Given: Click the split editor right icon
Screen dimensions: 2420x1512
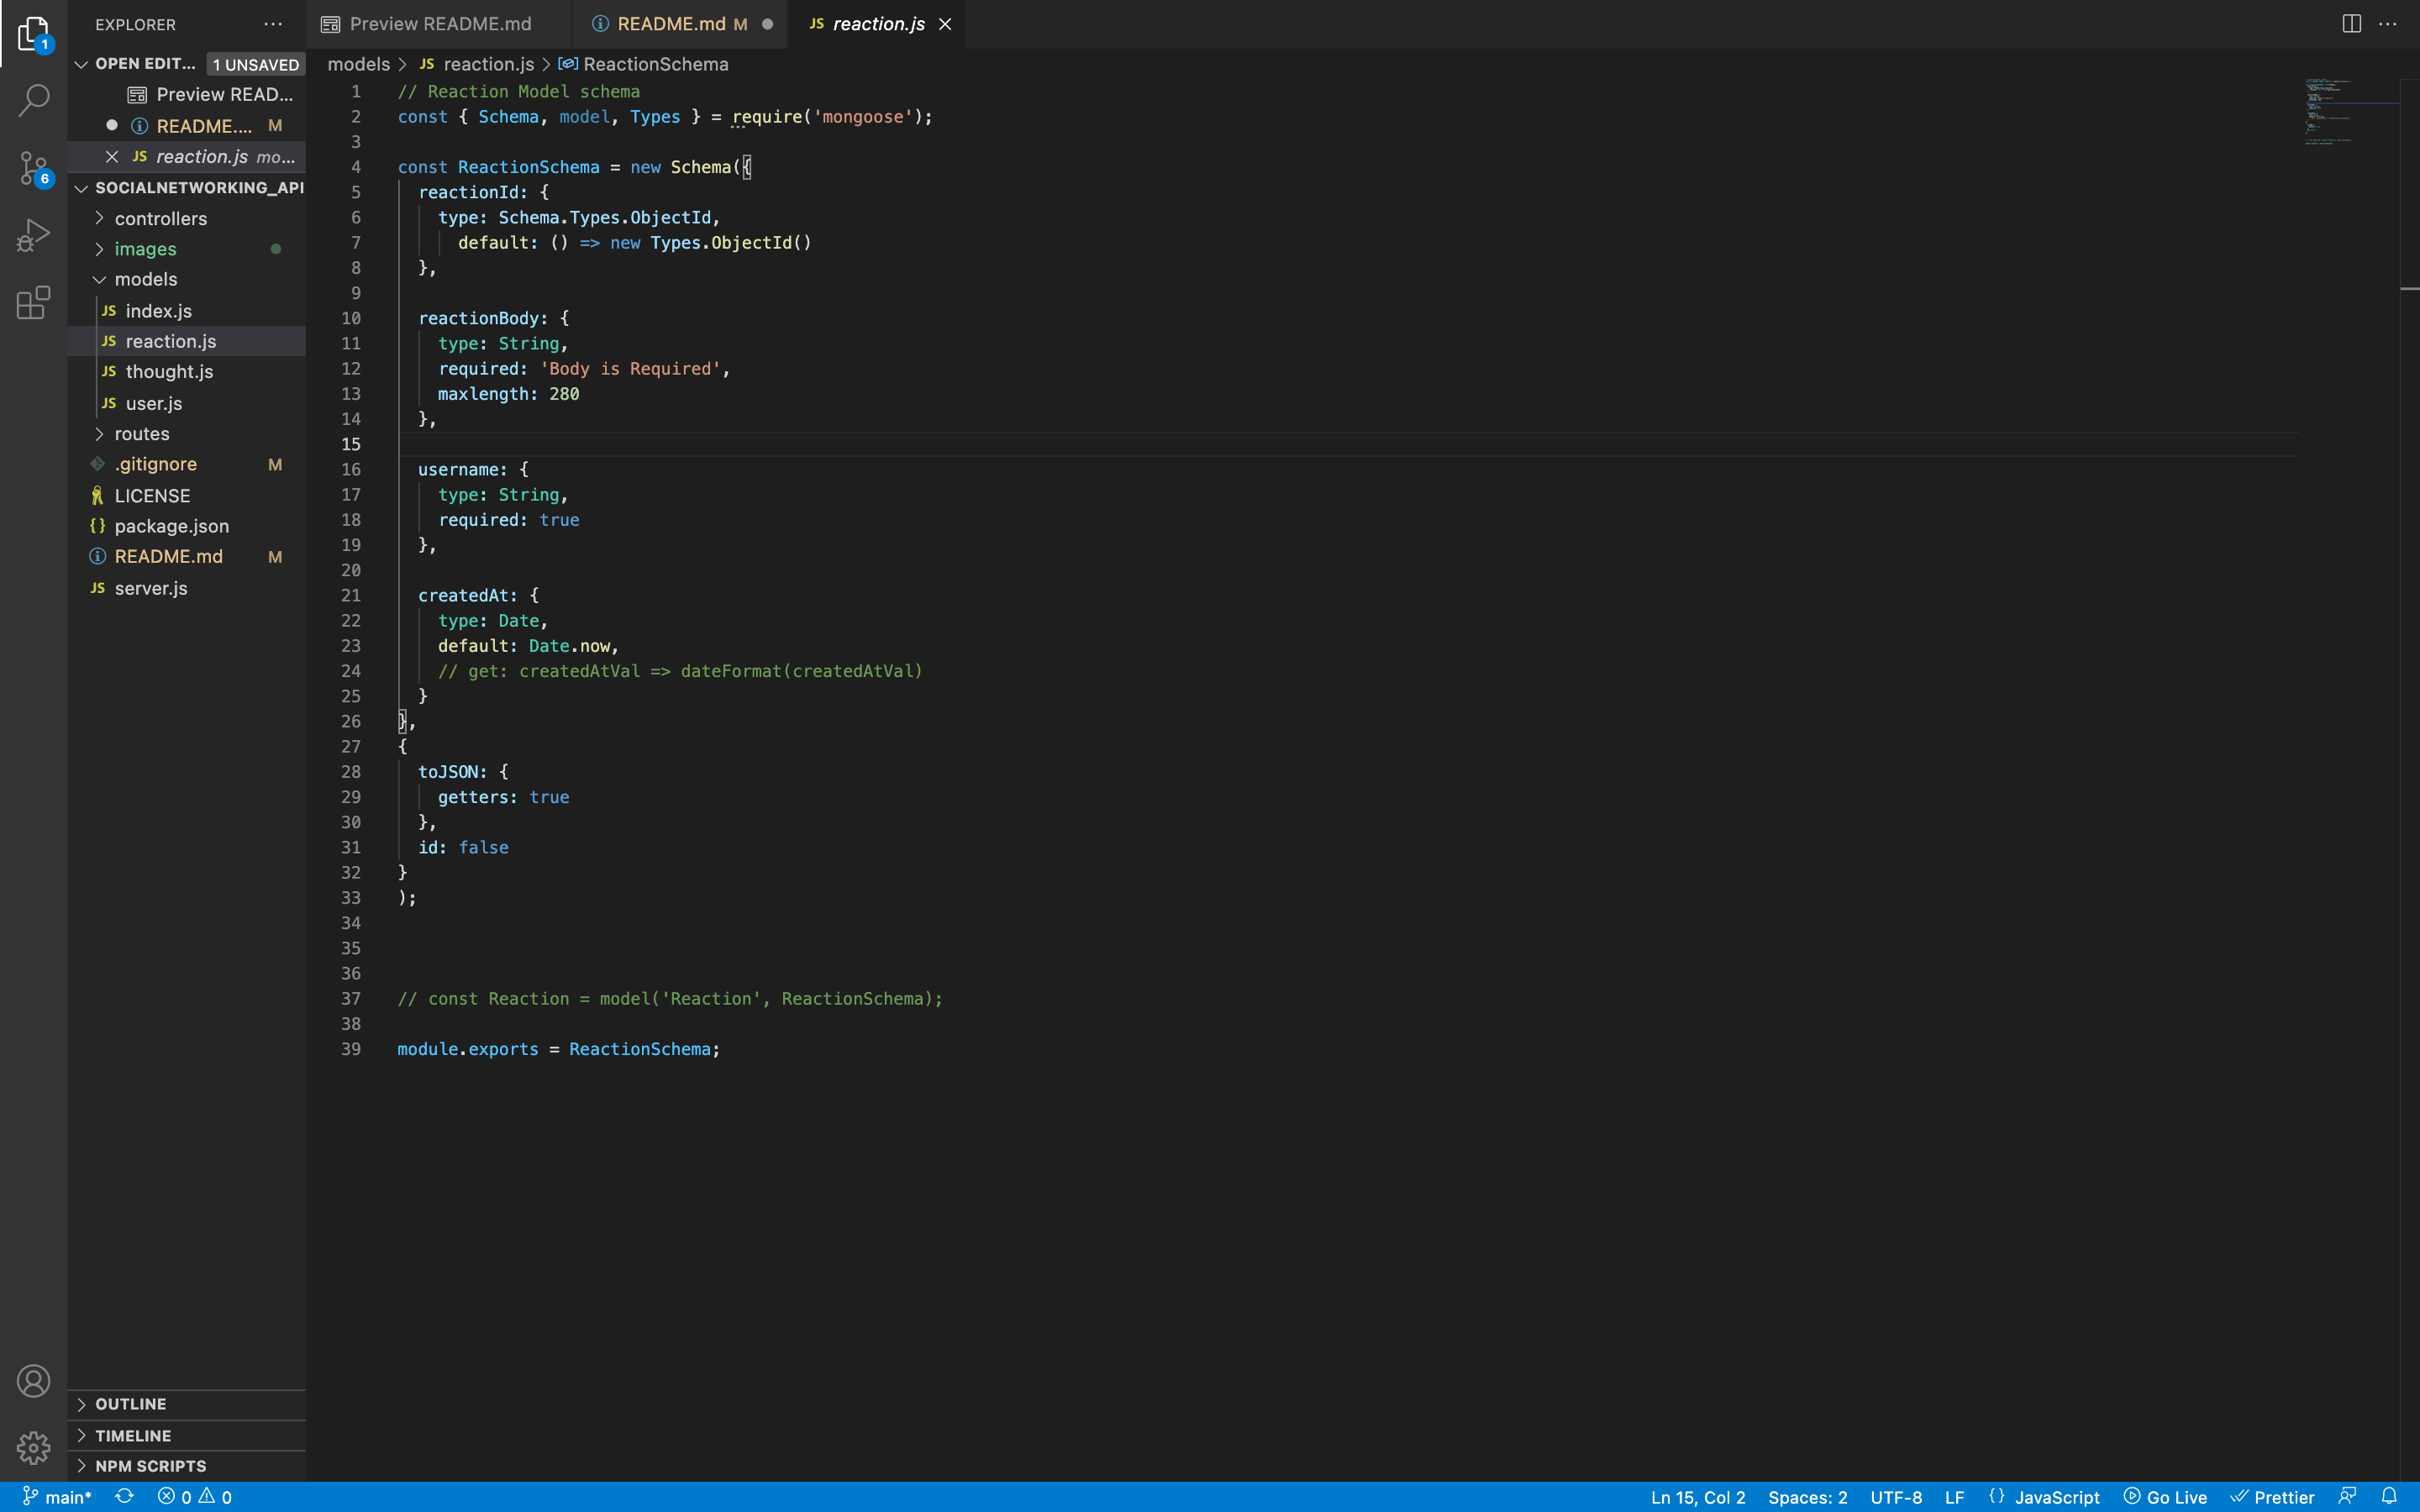Looking at the screenshot, I should click(2351, 24).
